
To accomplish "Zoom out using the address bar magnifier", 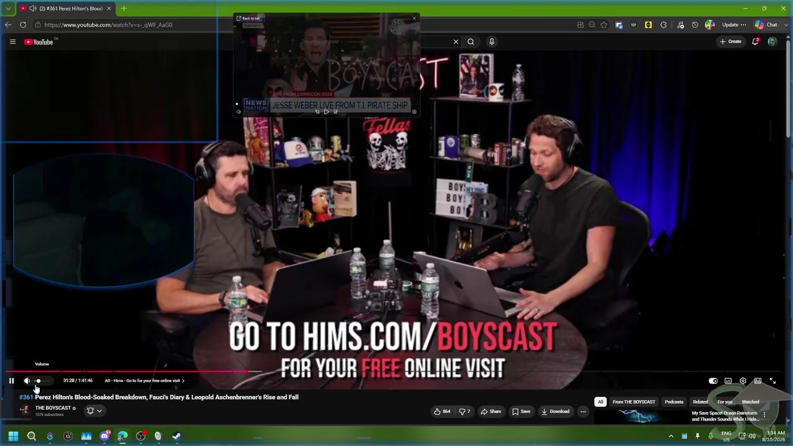I will (592, 25).
